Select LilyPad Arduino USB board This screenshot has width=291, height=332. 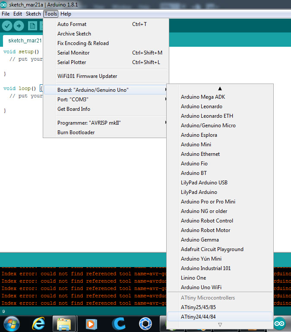point(220,183)
